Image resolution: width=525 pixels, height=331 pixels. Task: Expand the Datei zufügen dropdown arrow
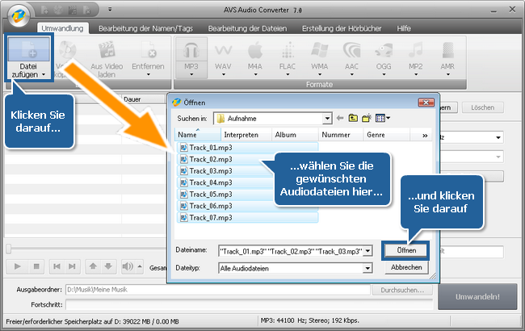click(x=44, y=74)
